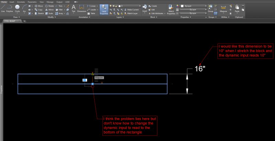
Task: Select the Linear dimension tool
Action: 91,6
